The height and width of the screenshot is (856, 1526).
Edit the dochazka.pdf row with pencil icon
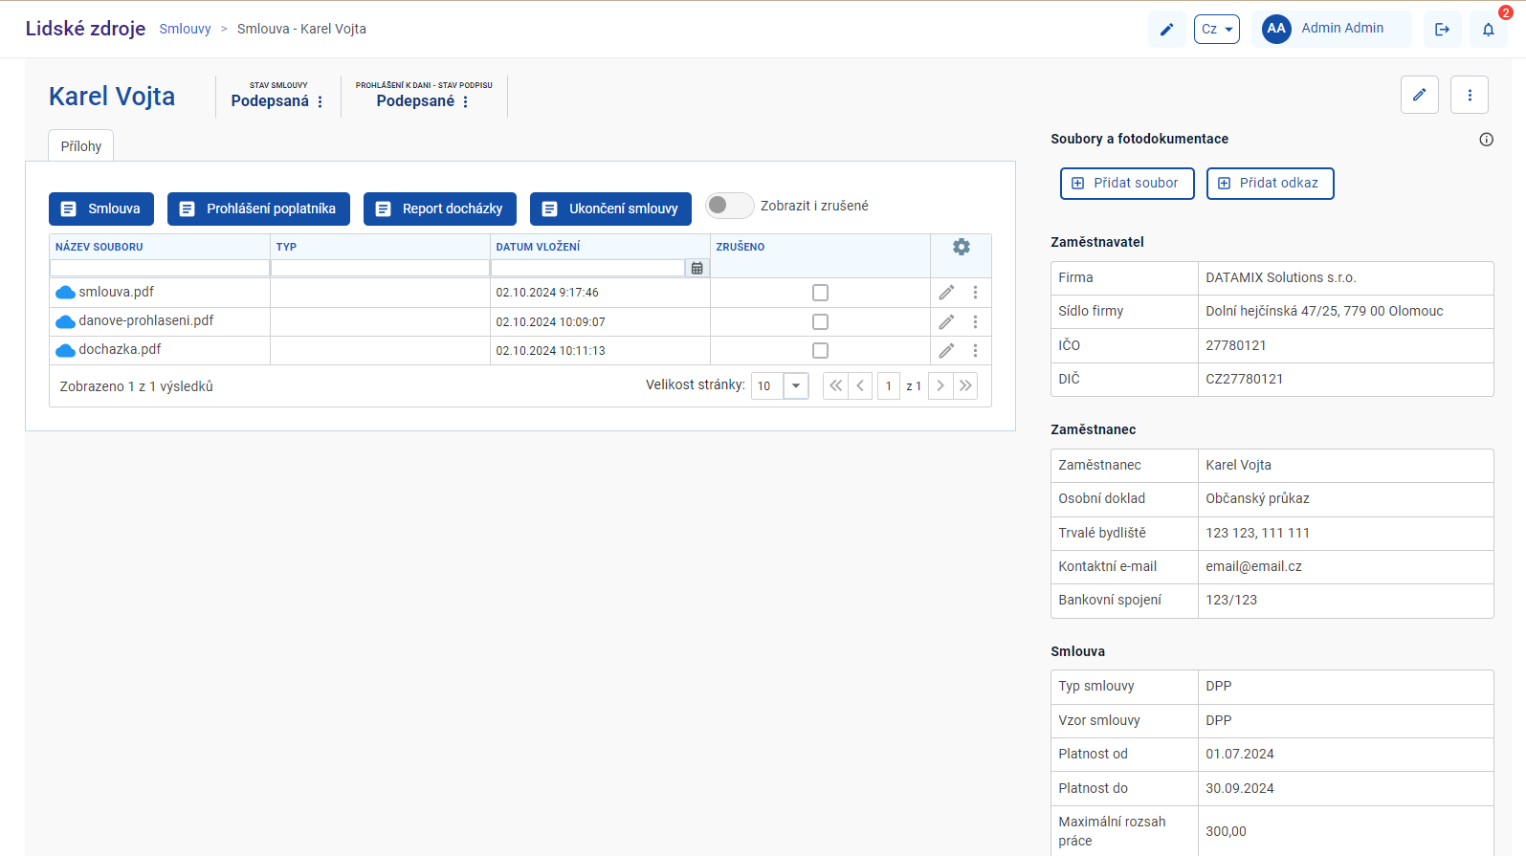(946, 351)
